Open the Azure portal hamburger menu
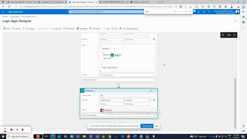 (x=3, y=12)
